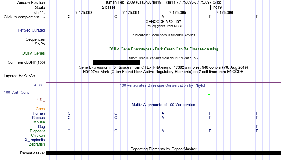Select the hg19 label beside scale bar

pyautogui.click(x=217, y=7)
